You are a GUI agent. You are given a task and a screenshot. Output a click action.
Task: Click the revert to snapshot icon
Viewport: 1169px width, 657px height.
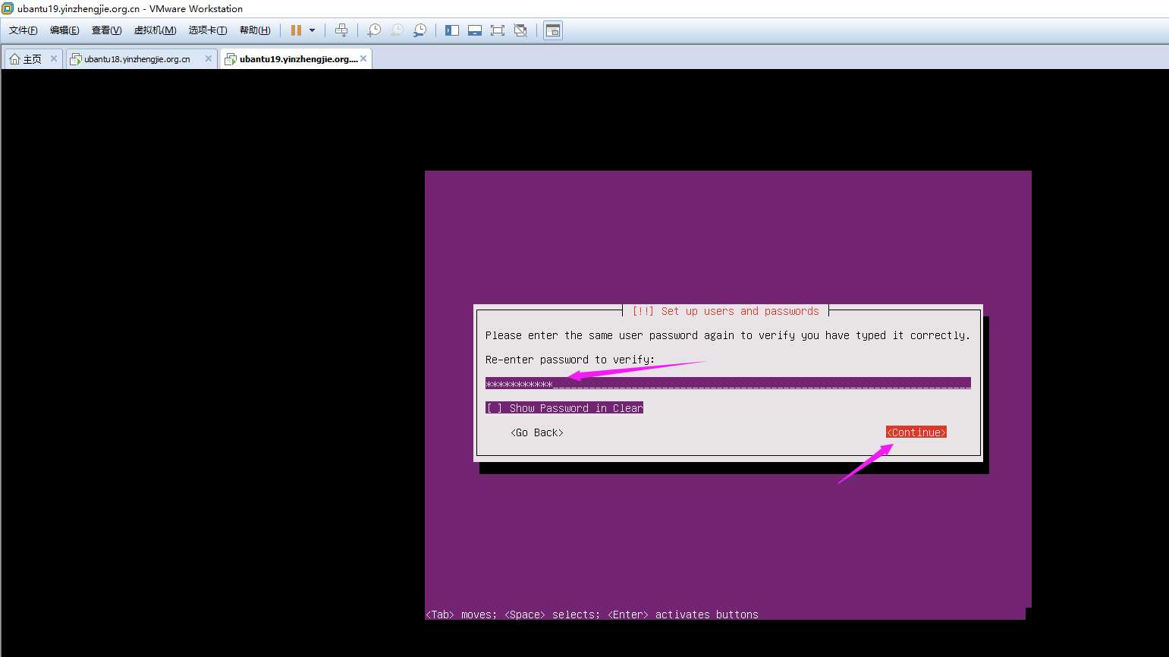(397, 30)
